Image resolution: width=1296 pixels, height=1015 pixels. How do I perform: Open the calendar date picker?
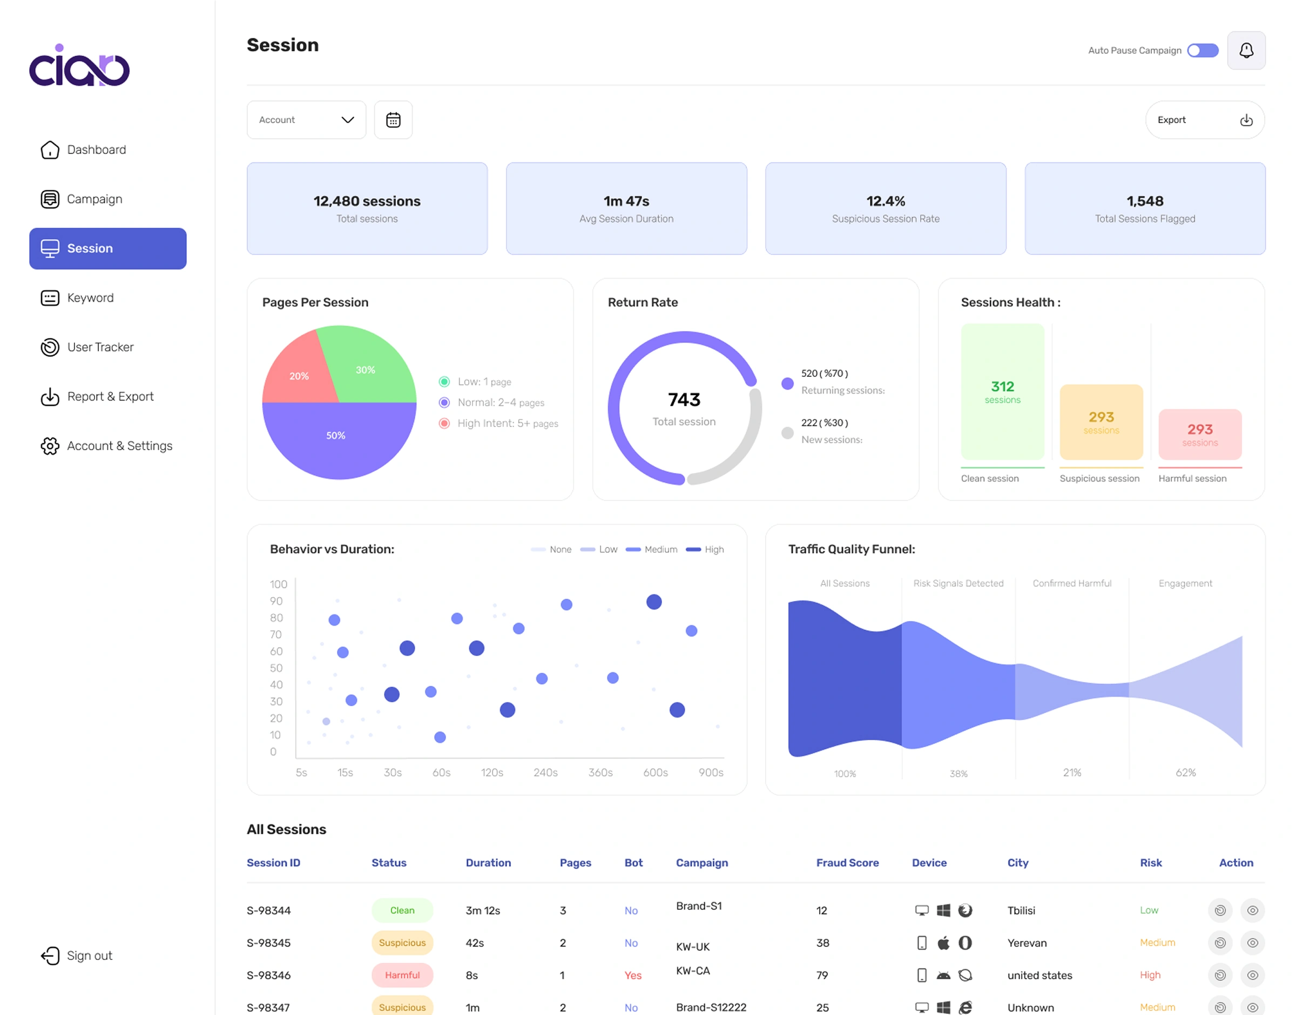coord(393,120)
